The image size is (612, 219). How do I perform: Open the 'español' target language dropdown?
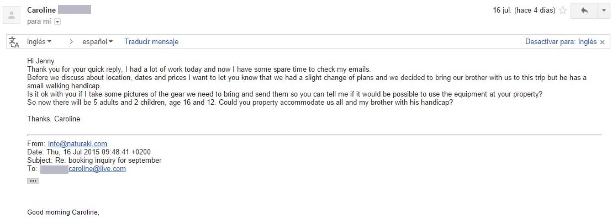click(x=97, y=42)
